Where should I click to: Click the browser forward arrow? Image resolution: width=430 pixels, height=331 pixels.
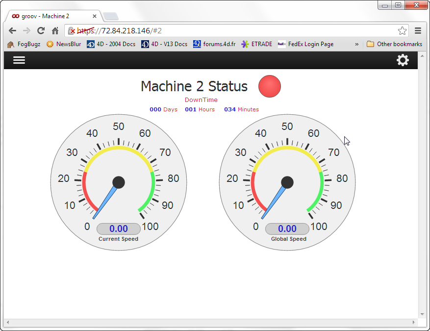pos(26,31)
